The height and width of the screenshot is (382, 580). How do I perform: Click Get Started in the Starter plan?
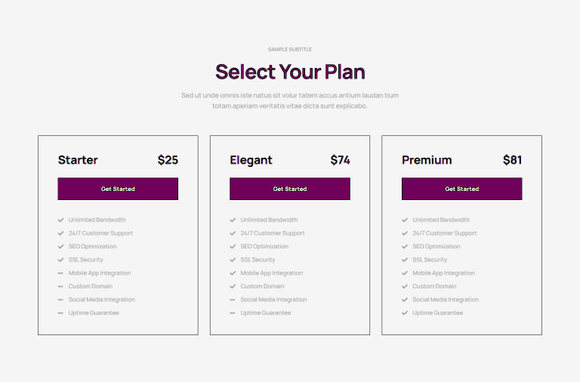point(118,189)
